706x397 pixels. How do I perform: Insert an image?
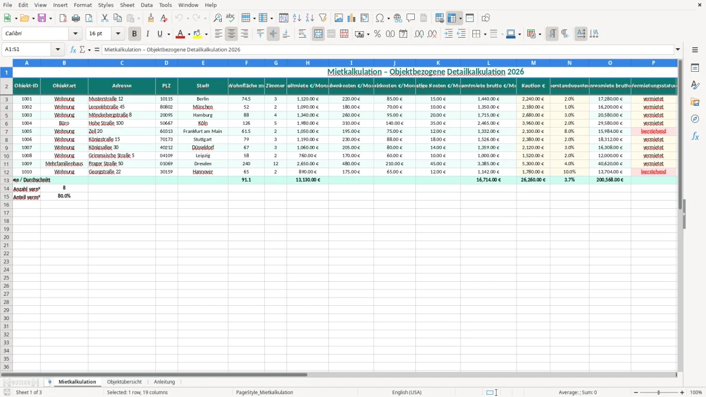tap(339, 18)
